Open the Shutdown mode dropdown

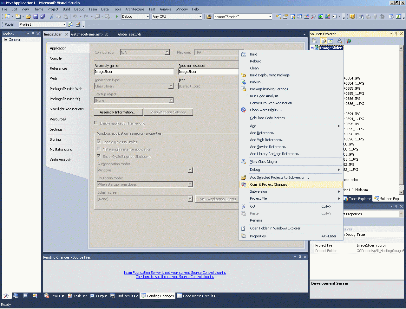145,184
